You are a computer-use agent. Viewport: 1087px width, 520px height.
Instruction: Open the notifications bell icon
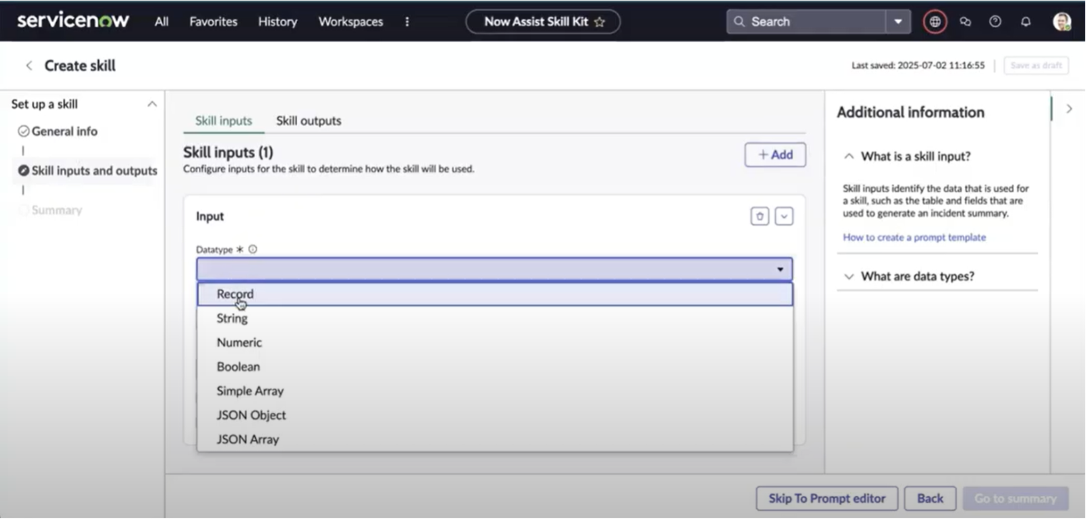tap(1026, 22)
